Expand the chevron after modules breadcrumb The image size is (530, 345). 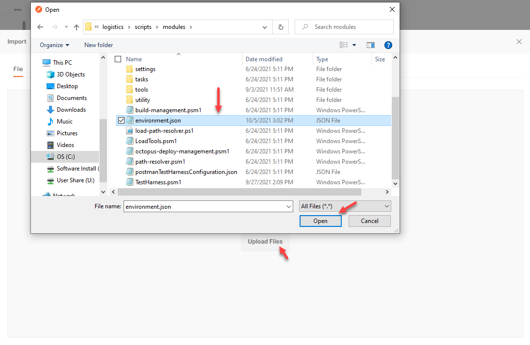click(191, 27)
